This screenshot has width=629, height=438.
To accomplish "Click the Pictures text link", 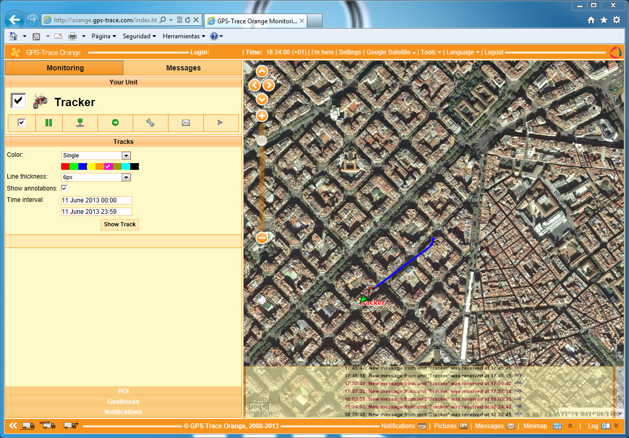I will [445, 426].
